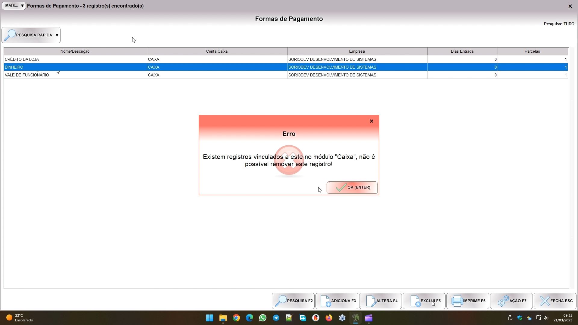Confirm the error with OK (ENTER)
Viewport: 578px width, 325px height.
click(352, 187)
